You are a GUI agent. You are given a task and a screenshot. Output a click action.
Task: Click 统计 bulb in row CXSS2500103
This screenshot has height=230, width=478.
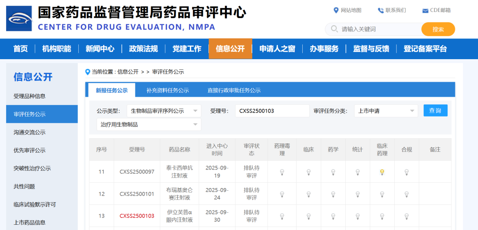click(x=358, y=216)
